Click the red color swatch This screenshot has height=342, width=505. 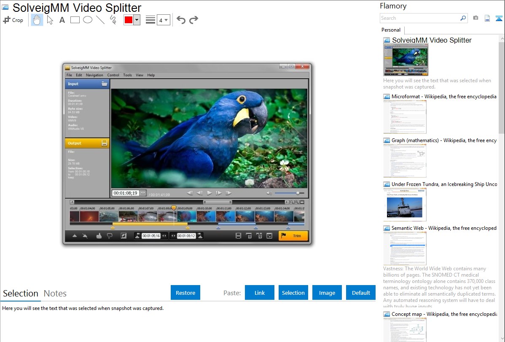[x=129, y=20]
